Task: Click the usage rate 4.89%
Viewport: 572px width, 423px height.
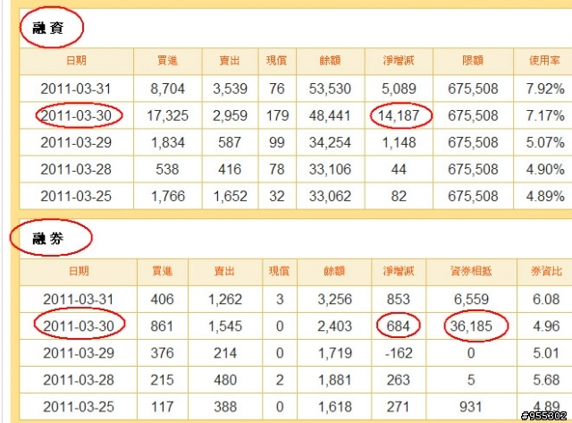Action: click(545, 197)
